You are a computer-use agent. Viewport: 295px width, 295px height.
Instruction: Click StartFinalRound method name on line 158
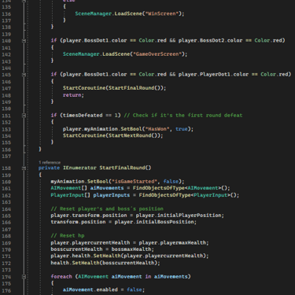tap(122, 168)
